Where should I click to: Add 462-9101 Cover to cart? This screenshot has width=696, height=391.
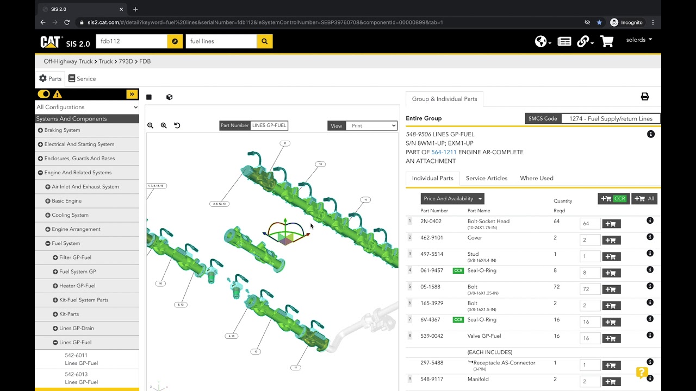611,240
